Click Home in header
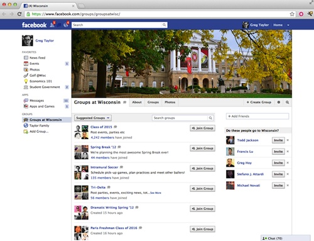This screenshot has width=314, height=241. (x=278, y=25)
